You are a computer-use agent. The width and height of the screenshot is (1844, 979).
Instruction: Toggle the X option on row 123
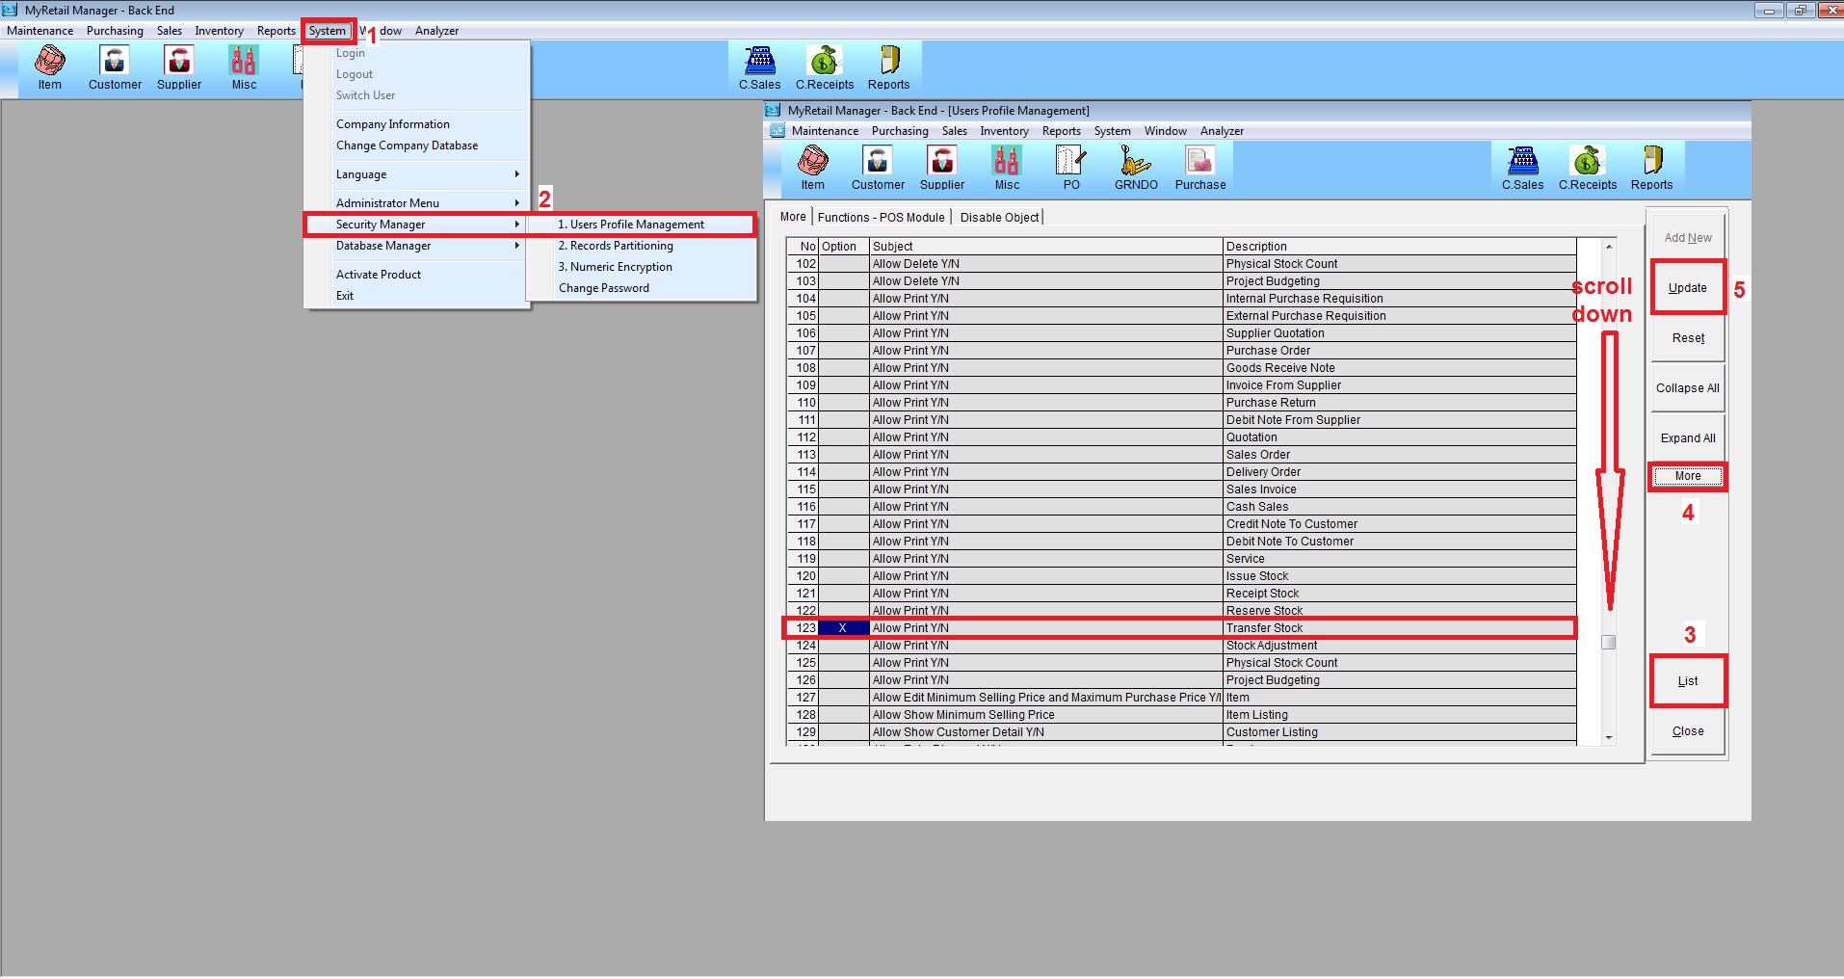(x=843, y=628)
